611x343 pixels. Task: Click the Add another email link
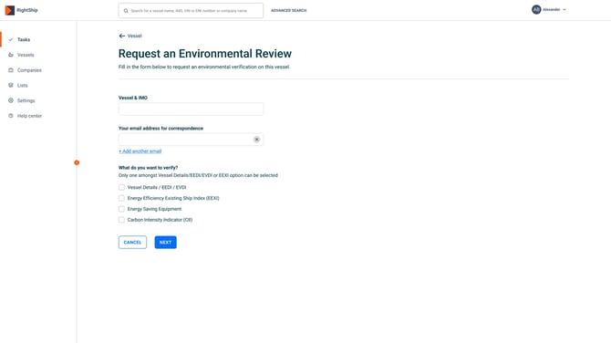click(140, 151)
